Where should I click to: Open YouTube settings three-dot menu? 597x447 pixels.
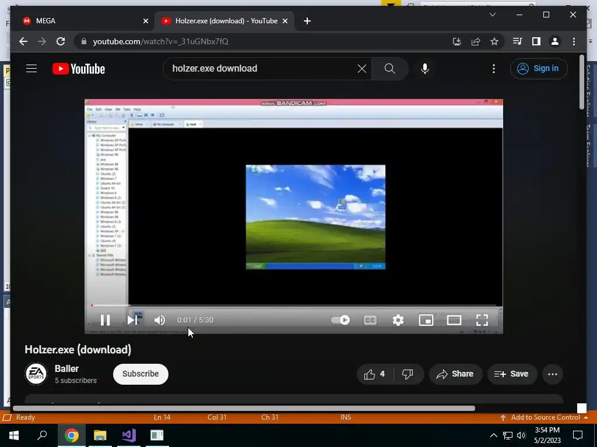tap(494, 69)
